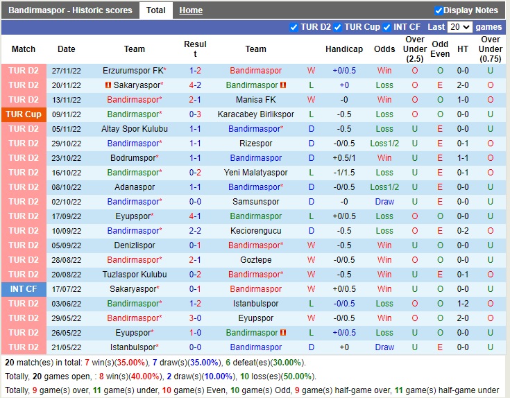
Task: Open the Goztepe team link
Action: tap(255, 260)
